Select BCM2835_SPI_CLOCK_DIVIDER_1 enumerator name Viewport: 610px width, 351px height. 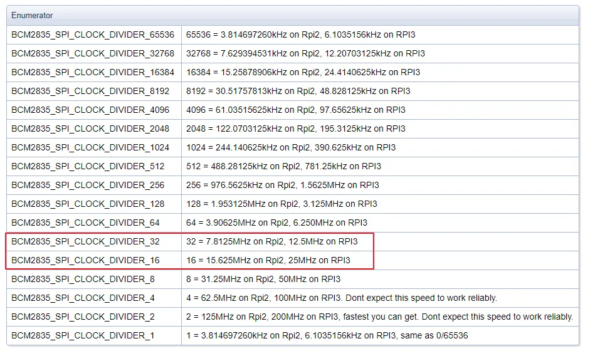click(83, 335)
